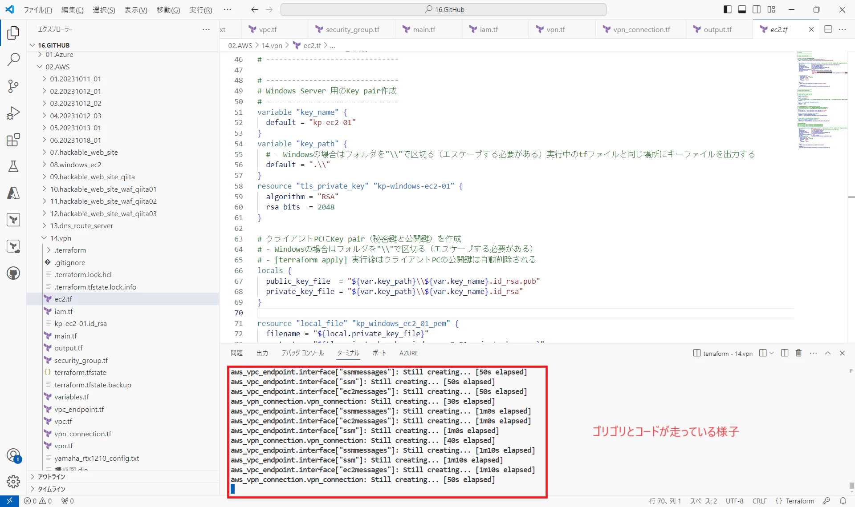Click the errors and warnings status
This screenshot has height=507, width=855.
38,501
